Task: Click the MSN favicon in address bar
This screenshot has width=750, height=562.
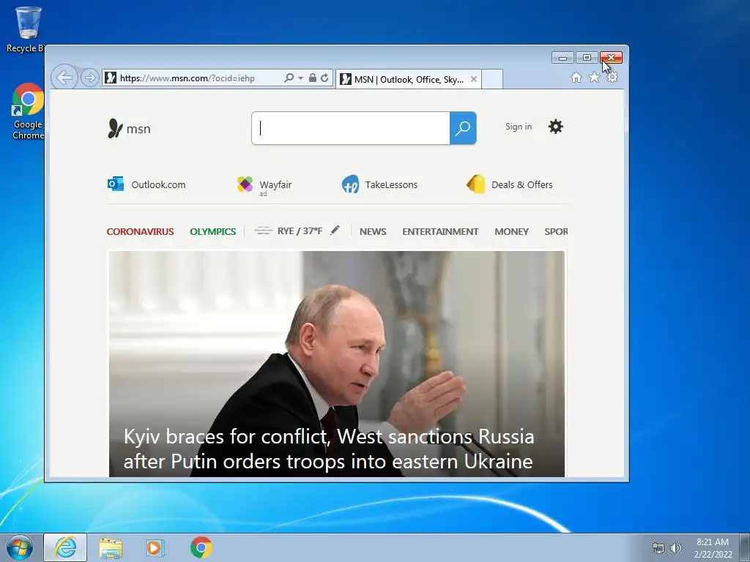Action: (x=111, y=78)
